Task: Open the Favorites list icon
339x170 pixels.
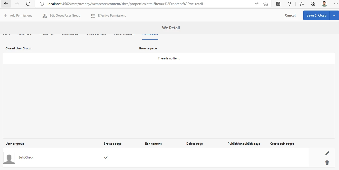Action: pos(302,4)
